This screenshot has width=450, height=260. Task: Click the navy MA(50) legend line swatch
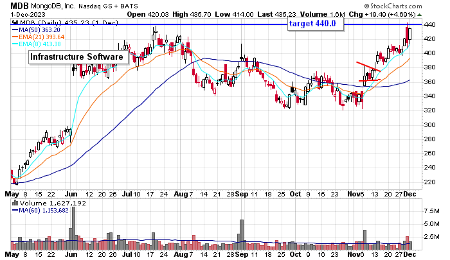15,30
